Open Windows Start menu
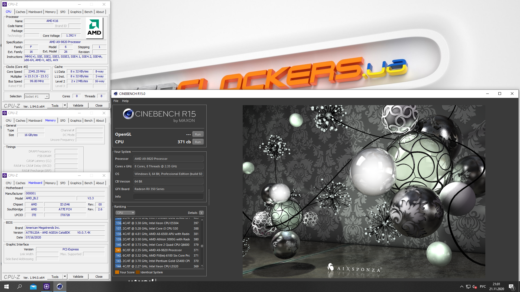 pyautogui.click(x=6, y=287)
